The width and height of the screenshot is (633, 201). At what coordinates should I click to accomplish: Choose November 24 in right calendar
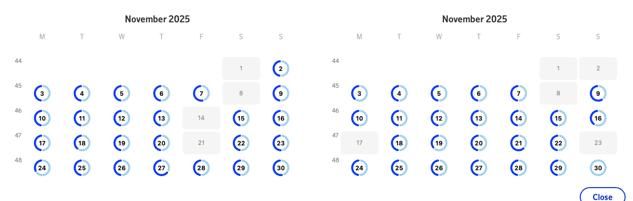point(360,168)
